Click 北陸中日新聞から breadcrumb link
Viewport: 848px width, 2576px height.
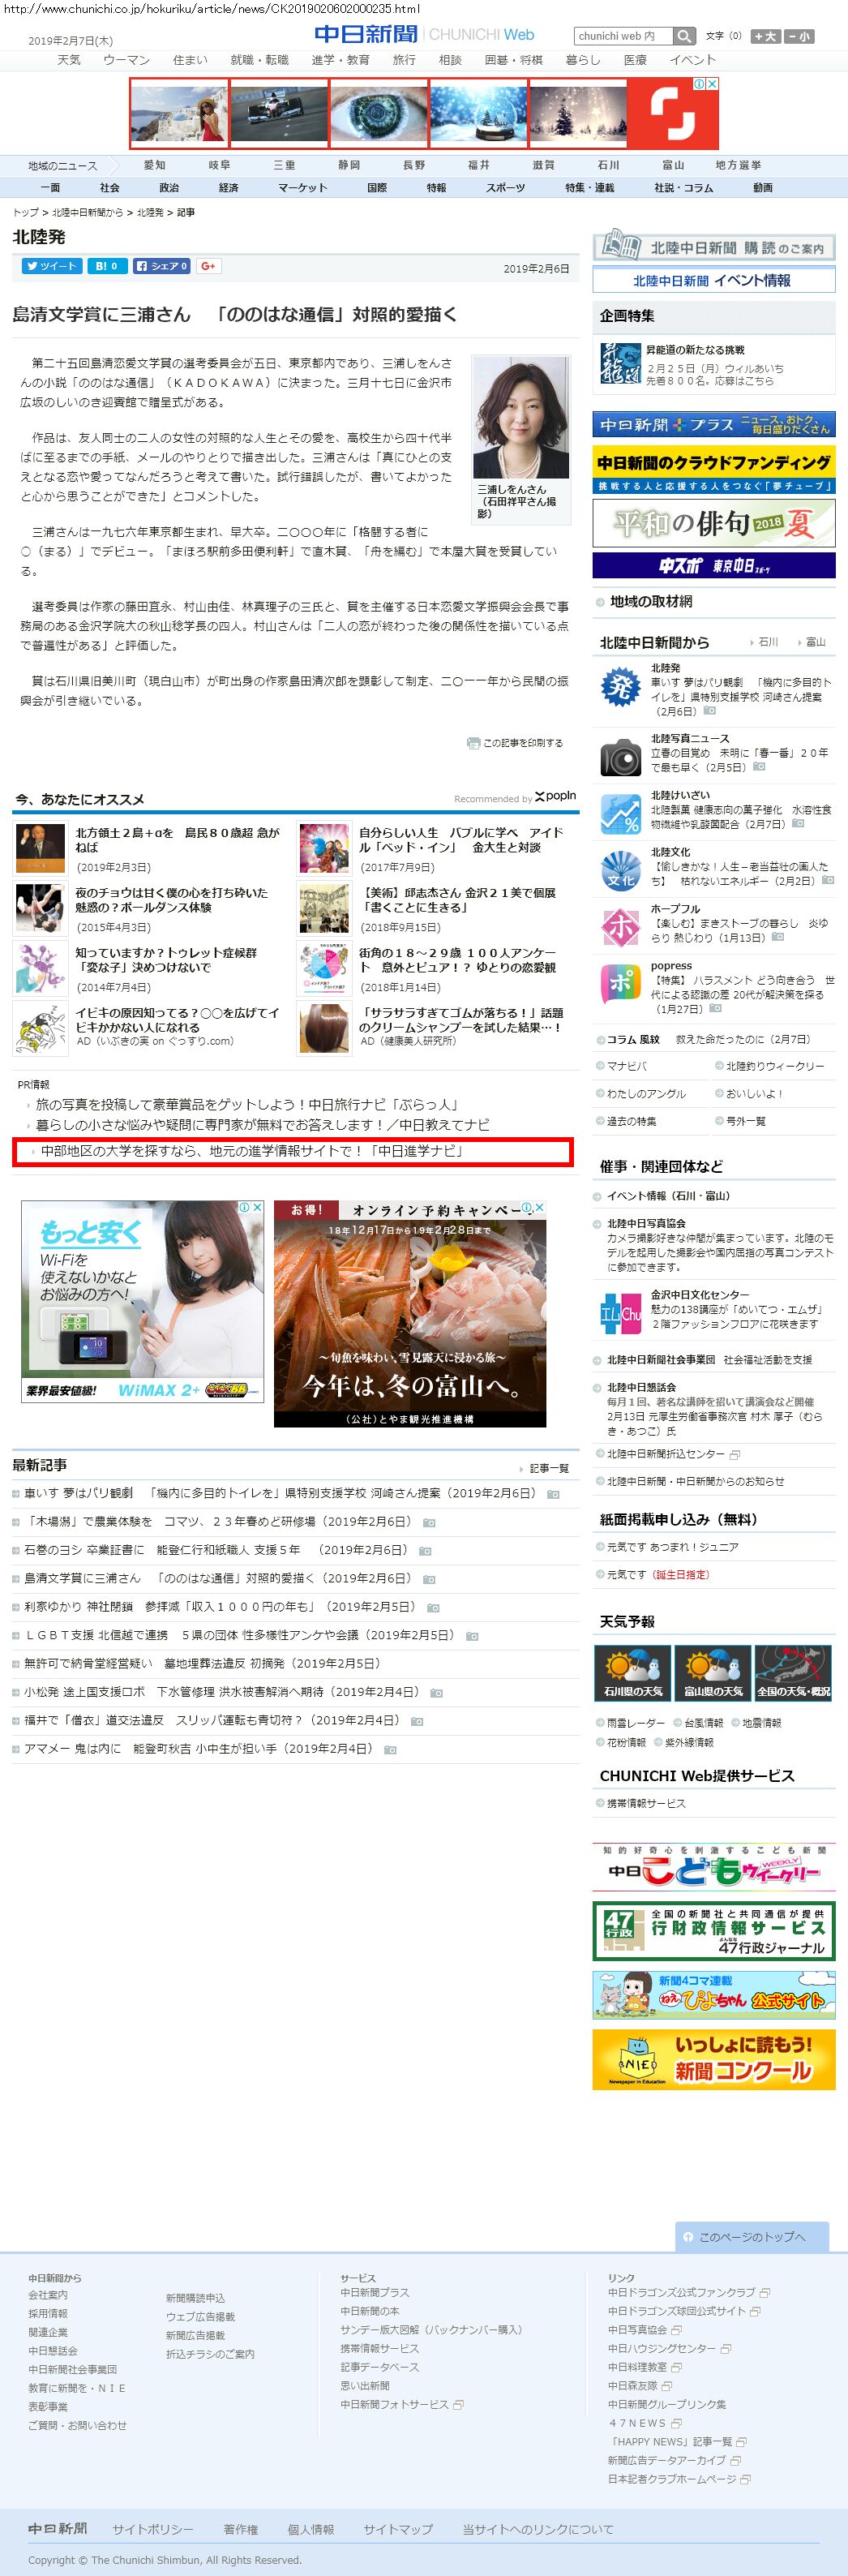tap(87, 213)
